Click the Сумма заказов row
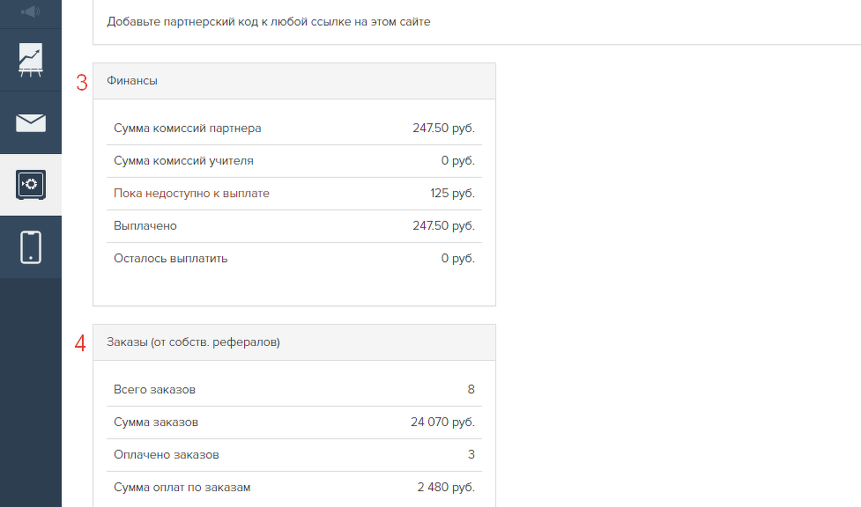This screenshot has height=507, width=861. [294, 422]
